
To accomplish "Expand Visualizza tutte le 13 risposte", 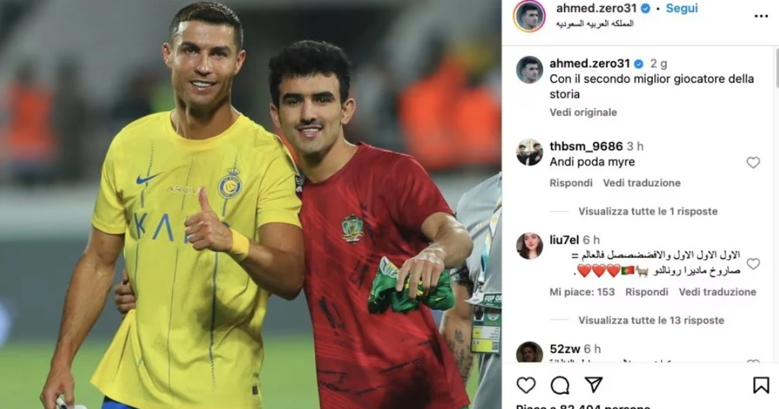I will point(651,320).
